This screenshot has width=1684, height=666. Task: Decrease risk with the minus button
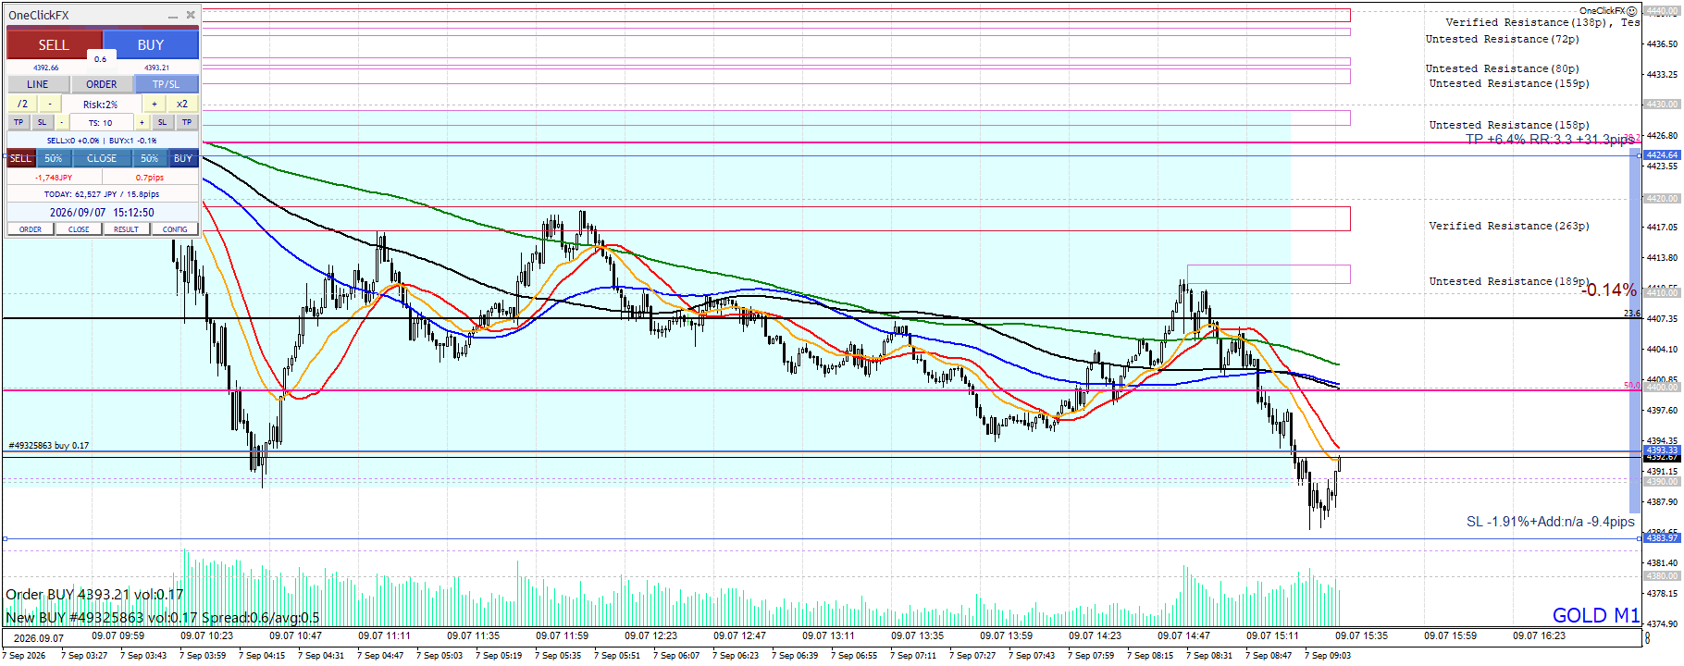click(50, 105)
